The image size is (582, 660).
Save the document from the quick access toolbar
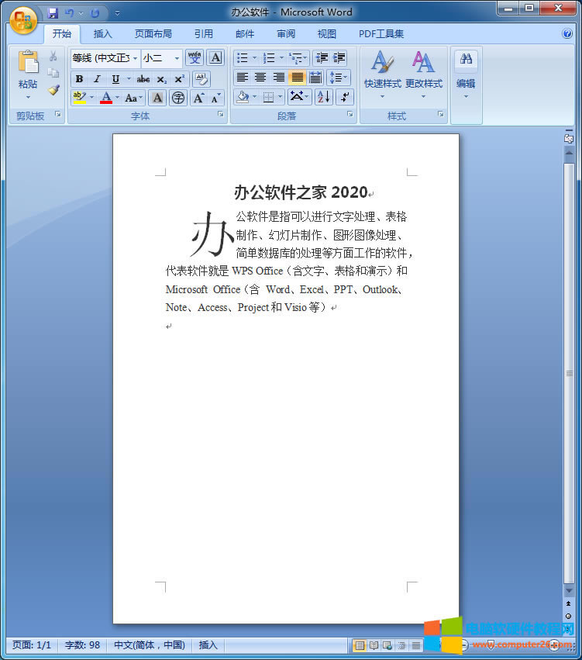(53, 13)
